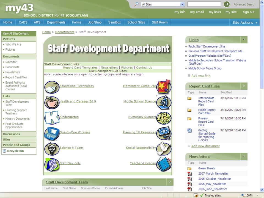
Task: Click the microscope icon for Middle School Science
Action: pos(164,102)
